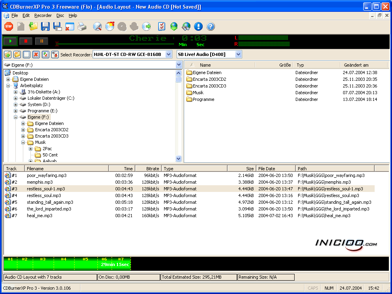Viewport: 392px width, 294px height.
Task: Expand the 3½-Diskette (A:) tree node
Action: (15, 92)
